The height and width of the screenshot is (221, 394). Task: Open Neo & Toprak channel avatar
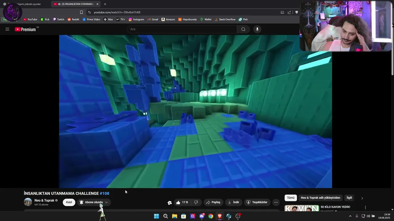[x=28, y=202]
